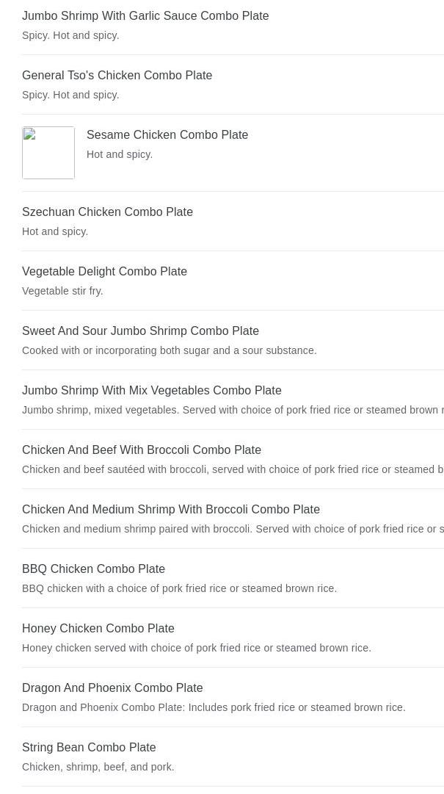Select Vegetable Delight Combo Plate
The width and height of the screenshot is (444, 794).
click(x=104, y=271)
